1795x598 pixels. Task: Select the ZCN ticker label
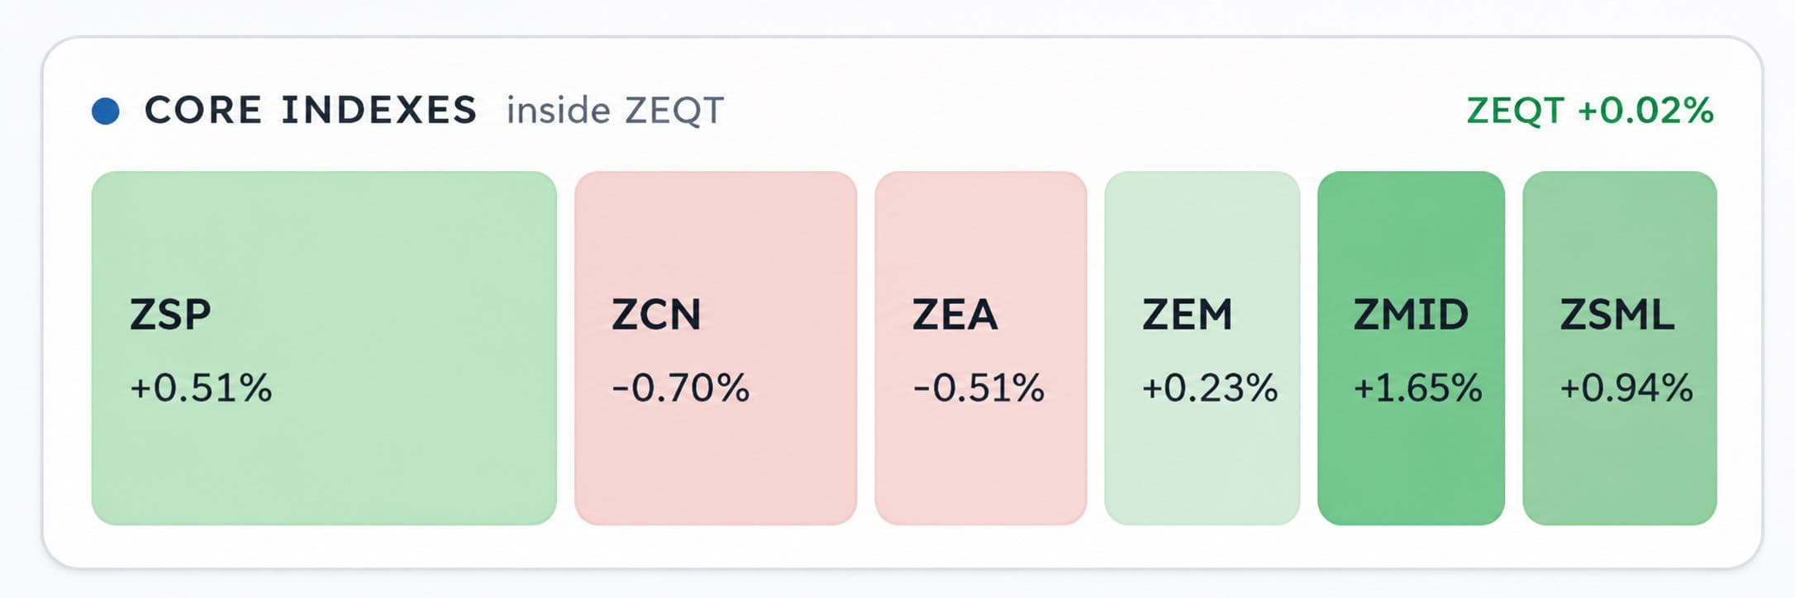[x=656, y=315]
